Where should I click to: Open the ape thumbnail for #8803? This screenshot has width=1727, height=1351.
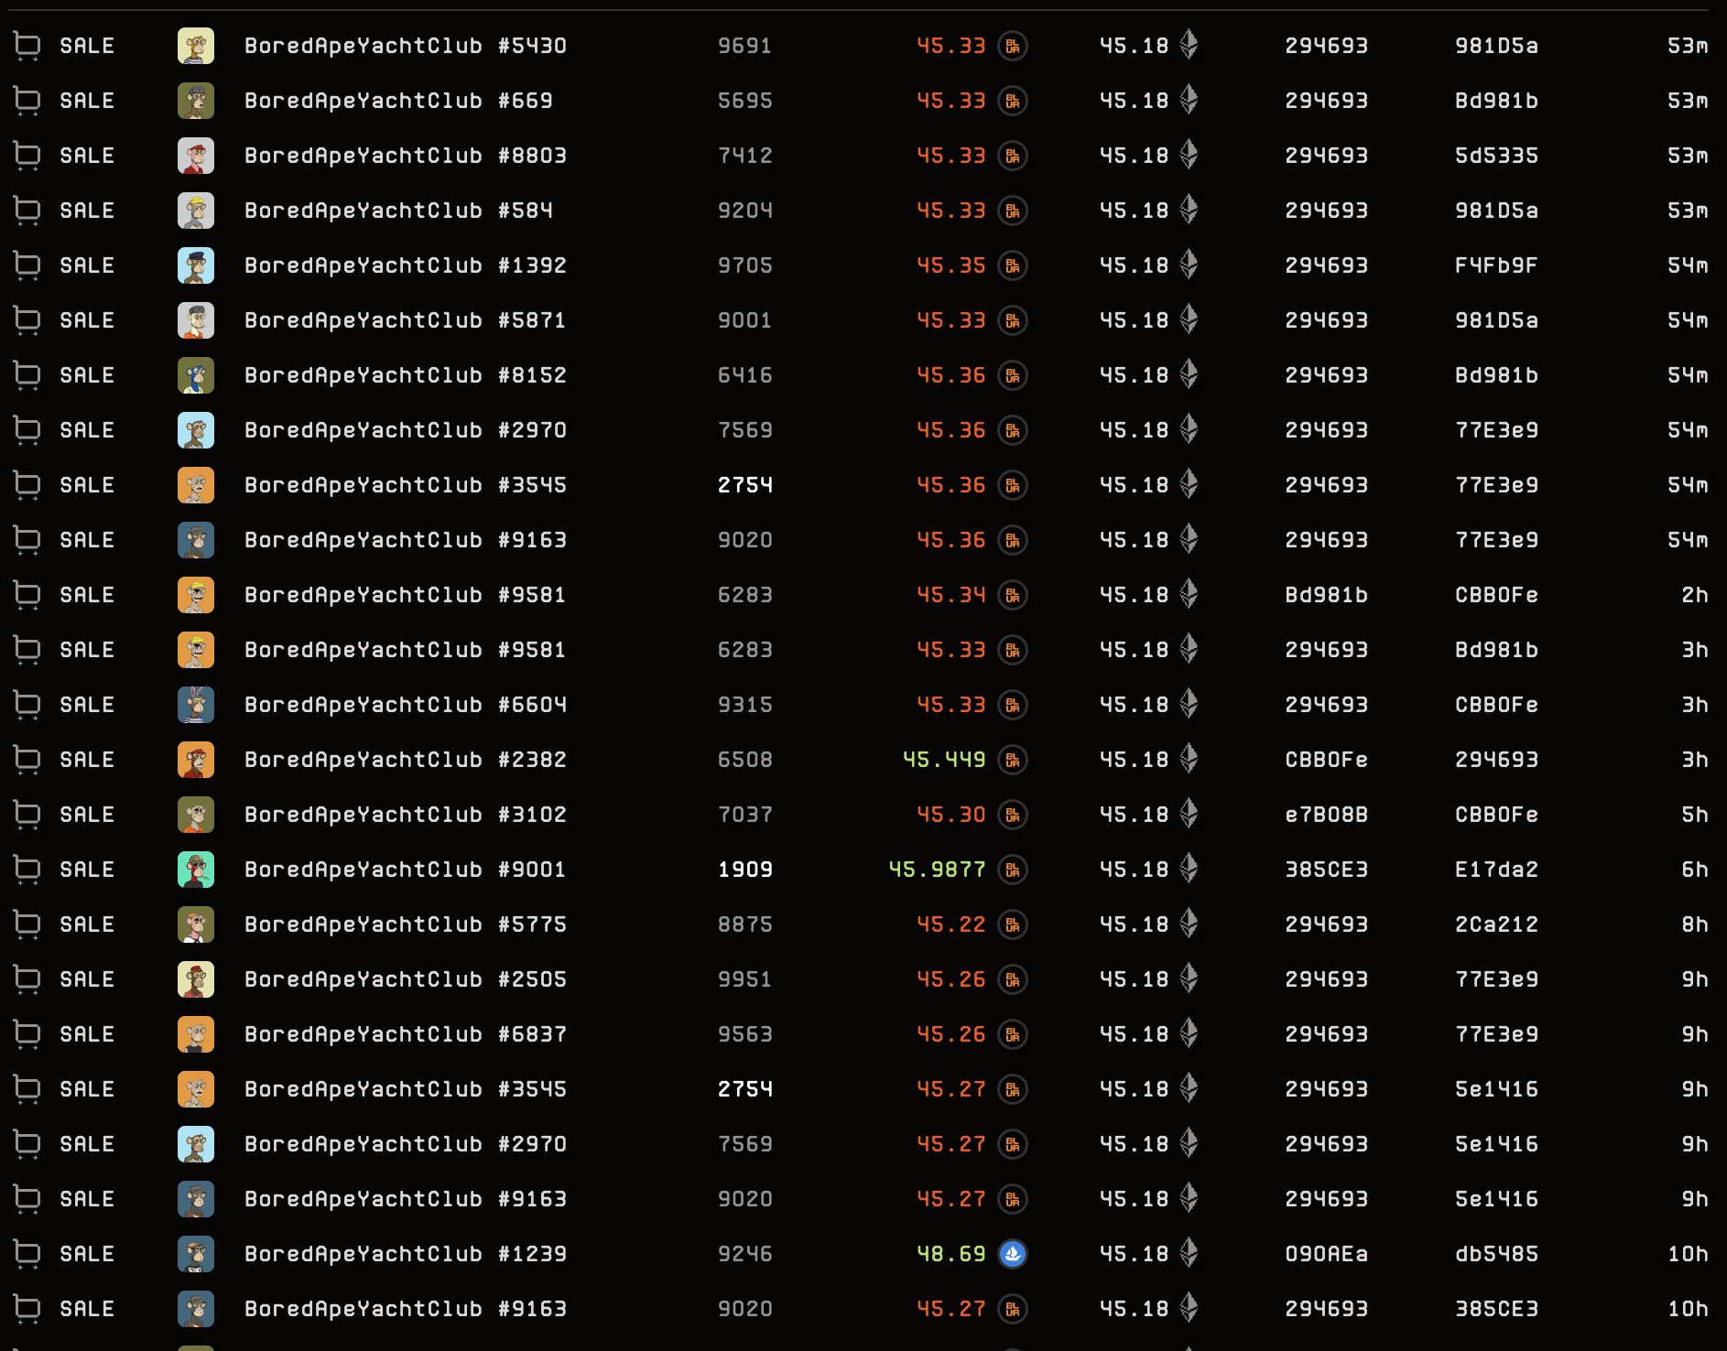pyautogui.click(x=196, y=156)
